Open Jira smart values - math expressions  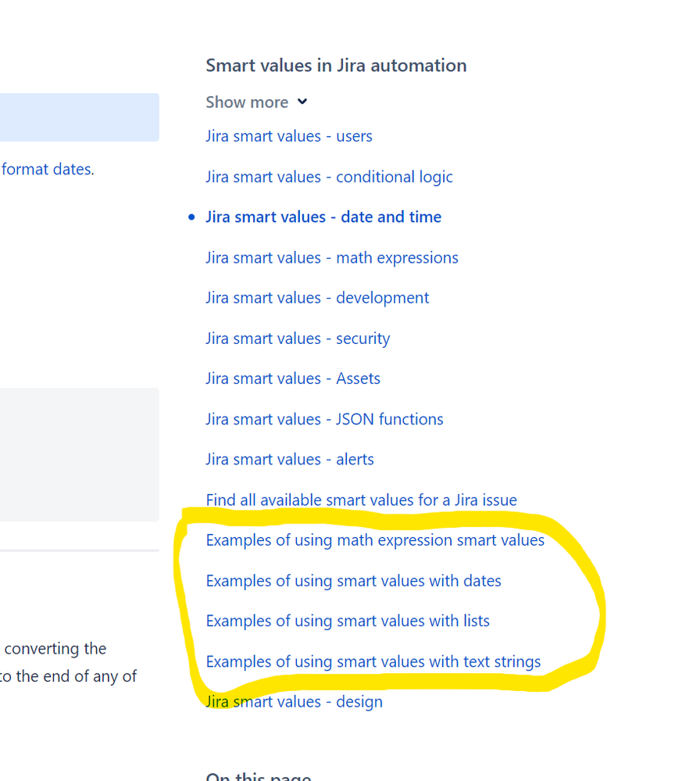(332, 257)
